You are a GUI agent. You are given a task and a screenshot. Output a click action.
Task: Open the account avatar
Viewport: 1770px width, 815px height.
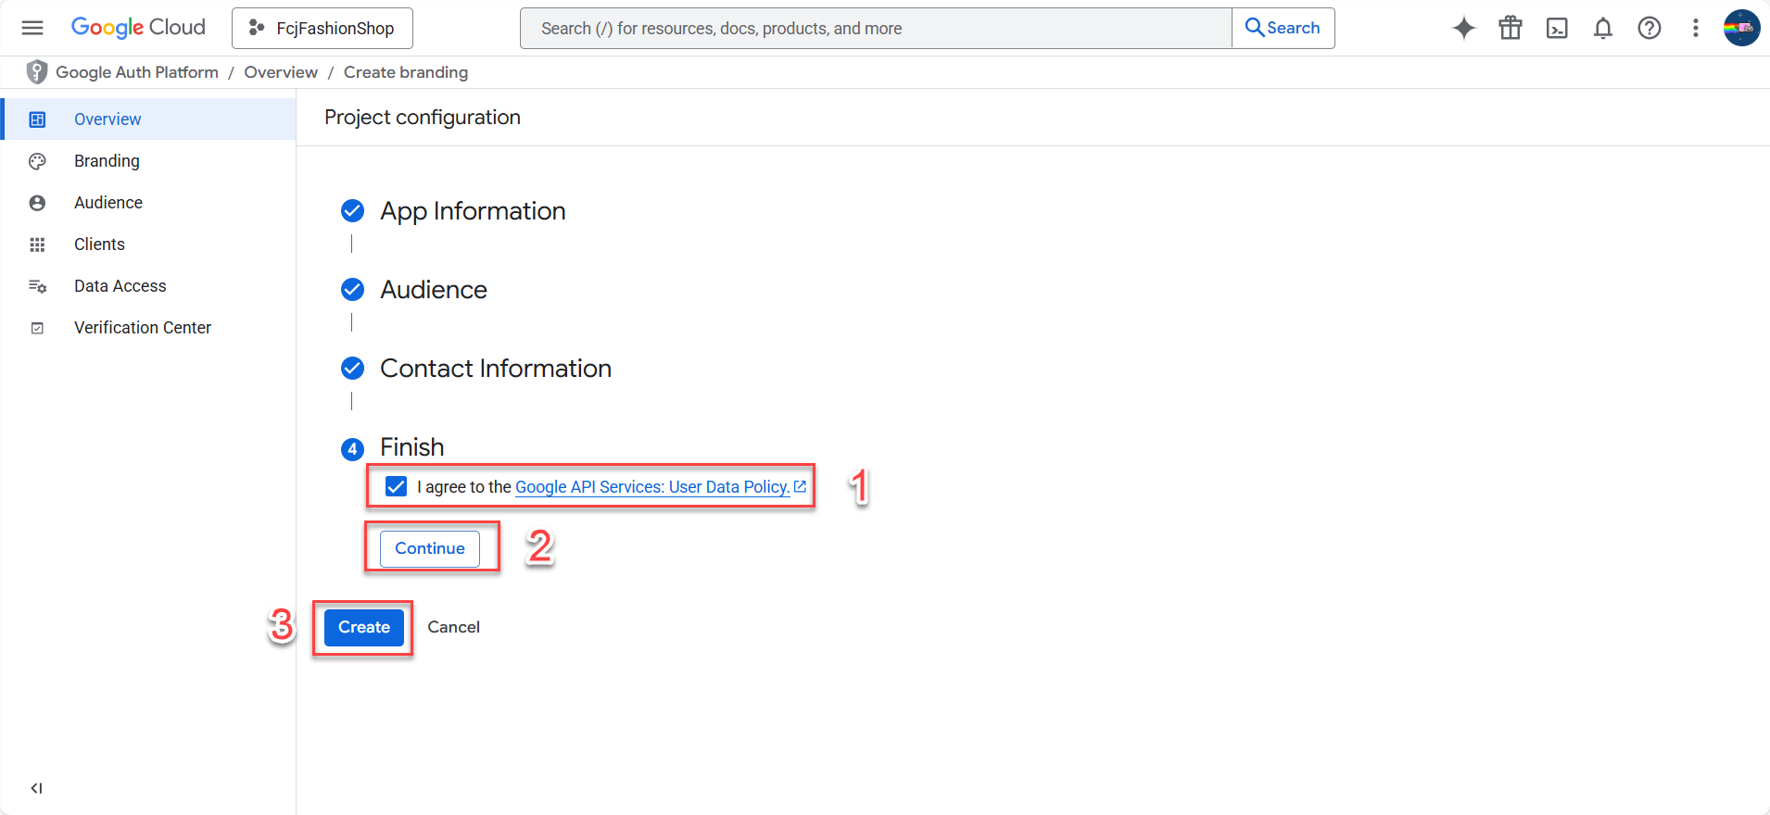click(x=1742, y=28)
